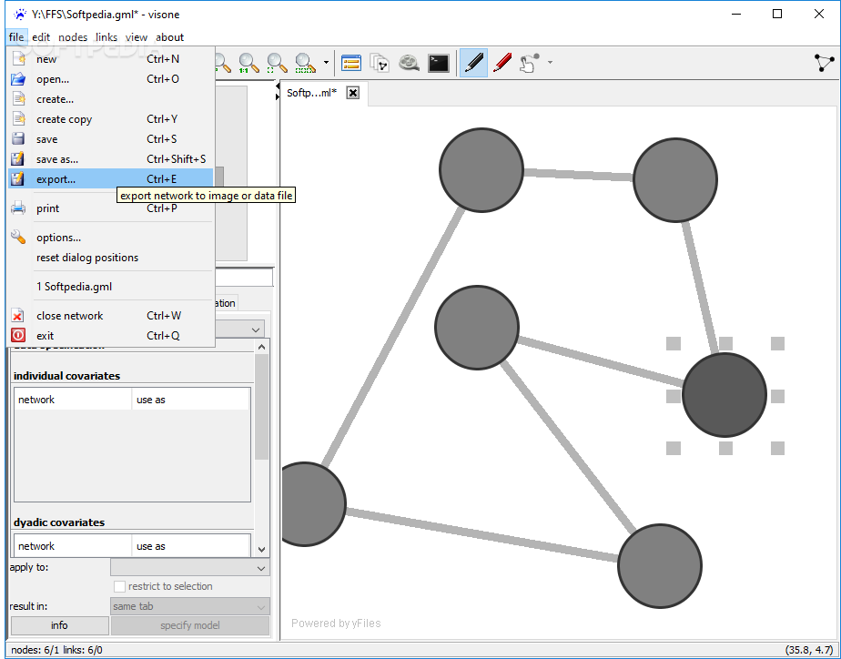Click 'use as' header in dyadic covariates table
Screen dimensions: 841x659
click(x=190, y=546)
